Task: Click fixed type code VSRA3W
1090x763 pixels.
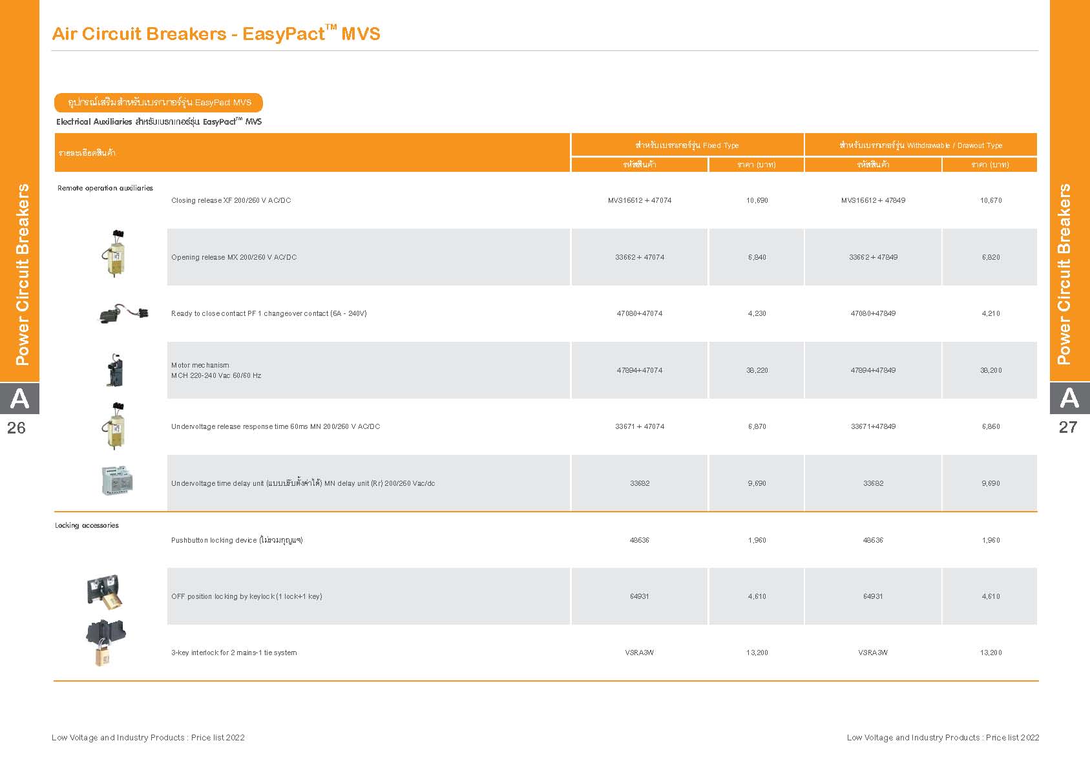Action: (640, 653)
